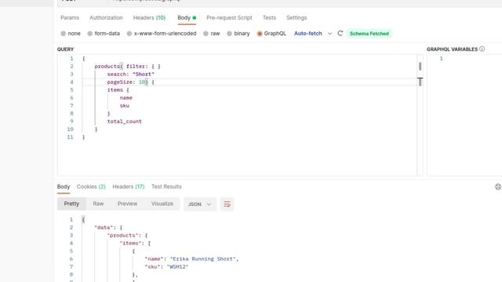Click the Schema Fetched status badge
The width and height of the screenshot is (502, 282).
coord(369,34)
